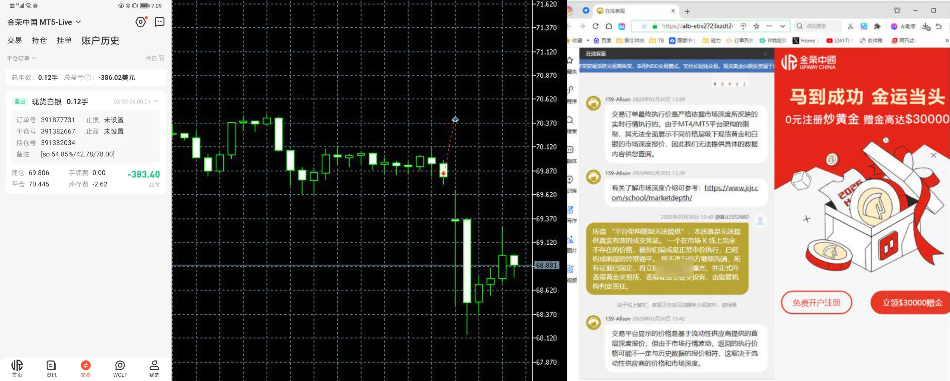Screen dimensions: 950x381
Task: Click the 金榮中國 UPWAY CHINA logo
Action: pyautogui.click(x=808, y=62)
